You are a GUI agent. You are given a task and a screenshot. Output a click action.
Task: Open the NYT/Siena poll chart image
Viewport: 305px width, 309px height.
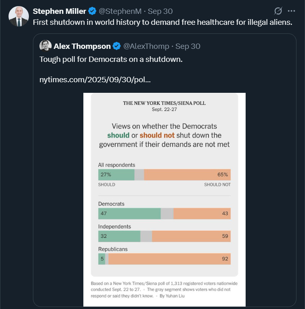pos(164,199)
